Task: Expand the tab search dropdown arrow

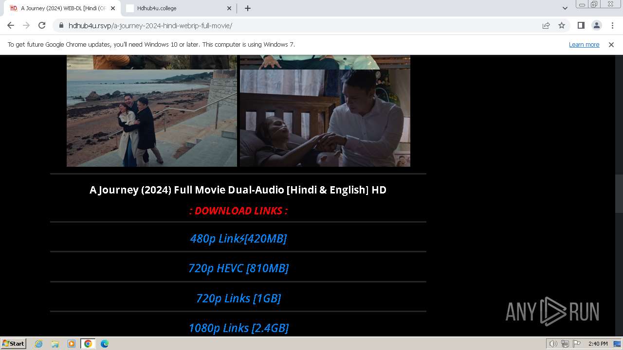Action: (x=565, y=8)
